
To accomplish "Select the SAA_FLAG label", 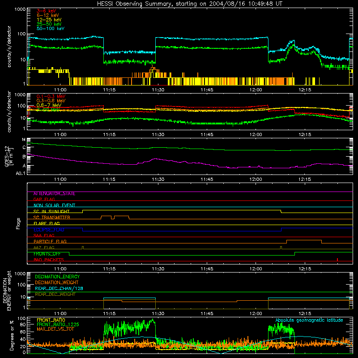I will tap(44, 235).
